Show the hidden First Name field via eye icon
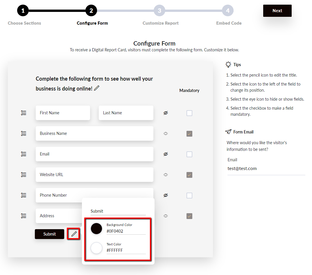 pos(166,113)
